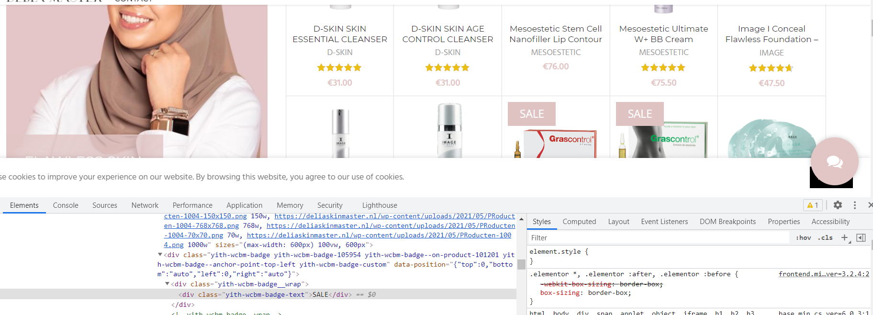Image resolution: width=873 pixels, height=315 pixels.
Task: Click the star rating under ESSENTIAL CLEANSER
Action: pyautogui.click(x=339, y=67)
